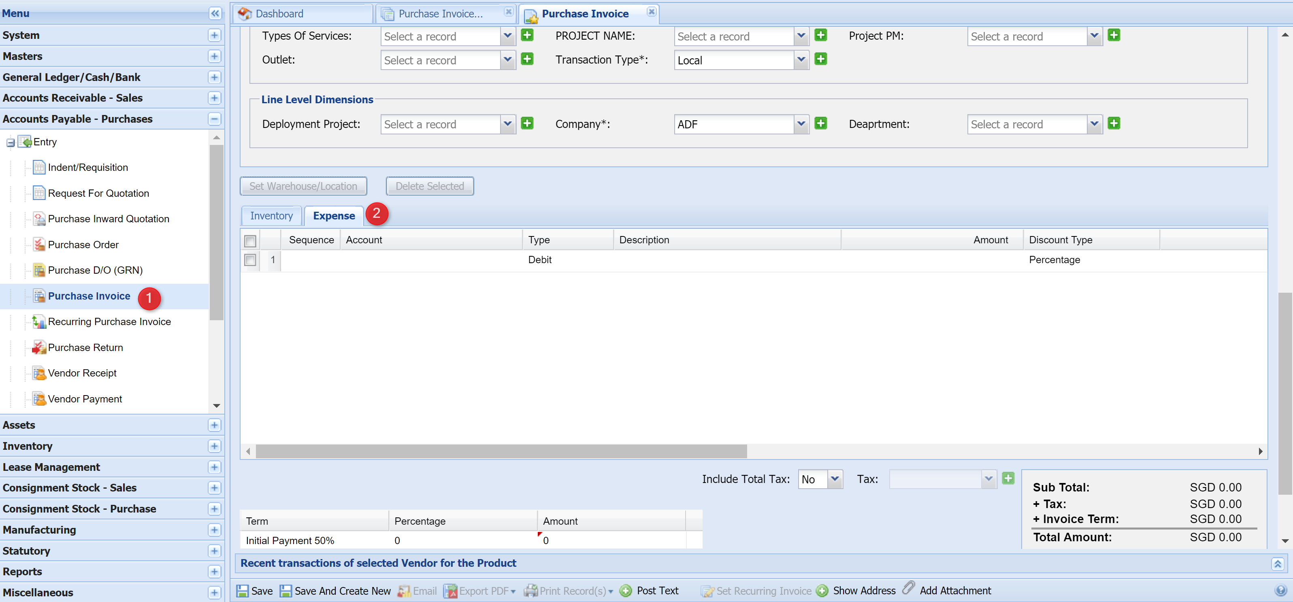Add new Types Of Services record

(x=527, y=36)
